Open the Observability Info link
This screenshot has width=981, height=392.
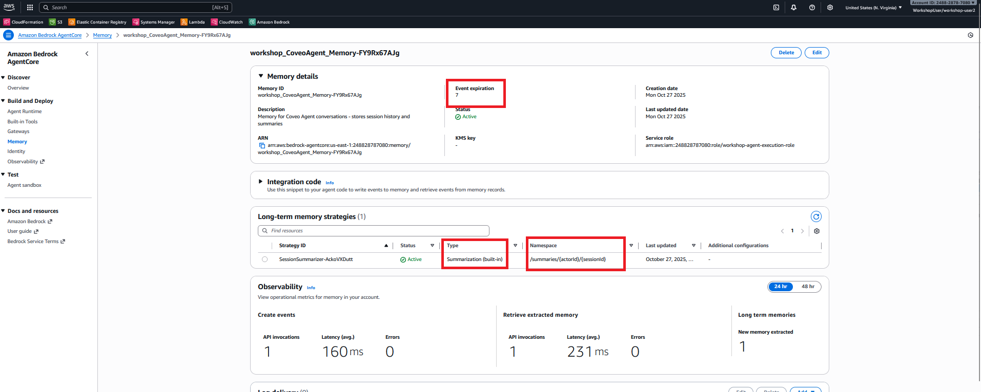coord(311,288)
